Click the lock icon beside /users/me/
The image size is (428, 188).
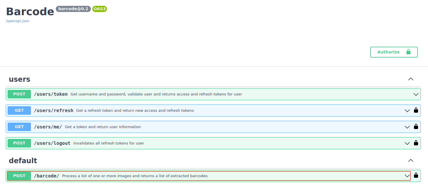[x=416, y=127]
